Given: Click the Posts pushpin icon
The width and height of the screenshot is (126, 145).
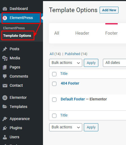Looking at the screenshot, I should coord(5,49).
